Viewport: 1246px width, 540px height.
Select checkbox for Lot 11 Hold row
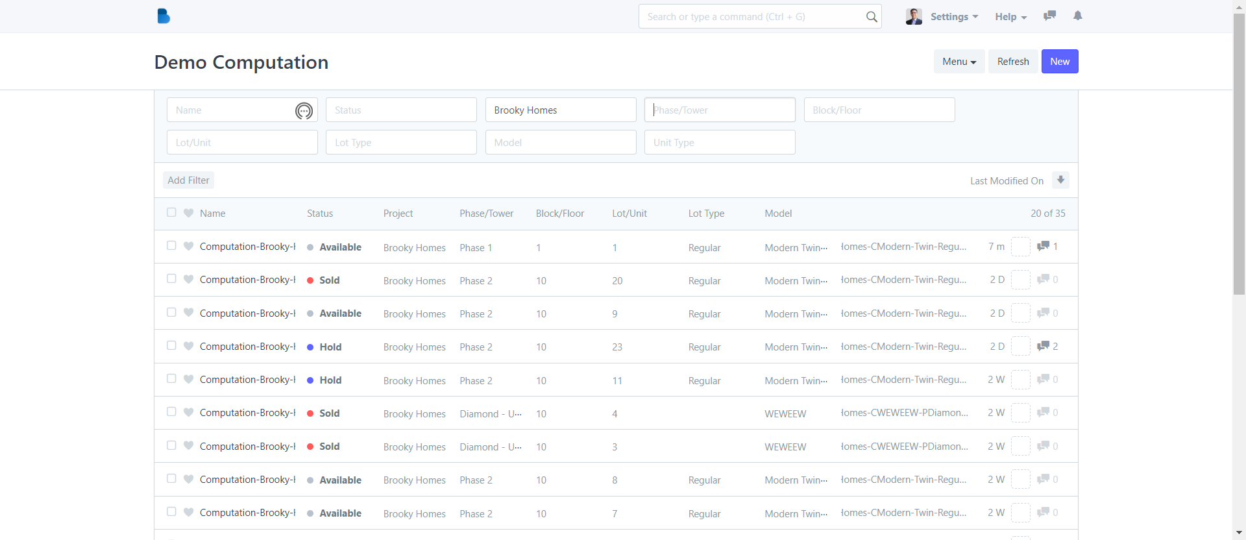[x=171, y=379]
